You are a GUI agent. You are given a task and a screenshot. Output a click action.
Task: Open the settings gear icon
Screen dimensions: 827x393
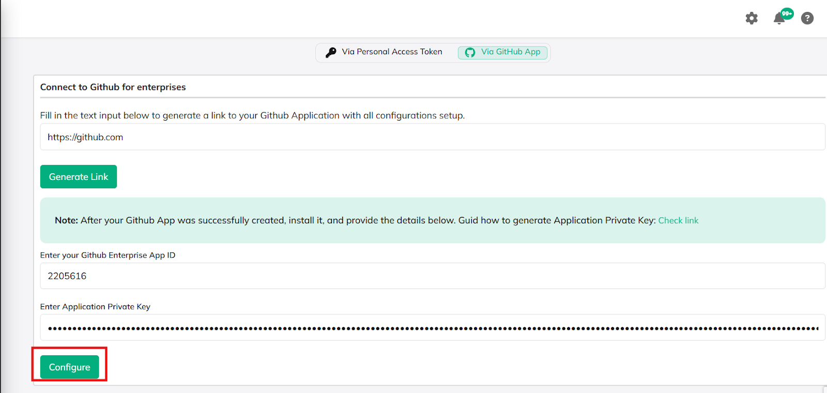(752, 19)
